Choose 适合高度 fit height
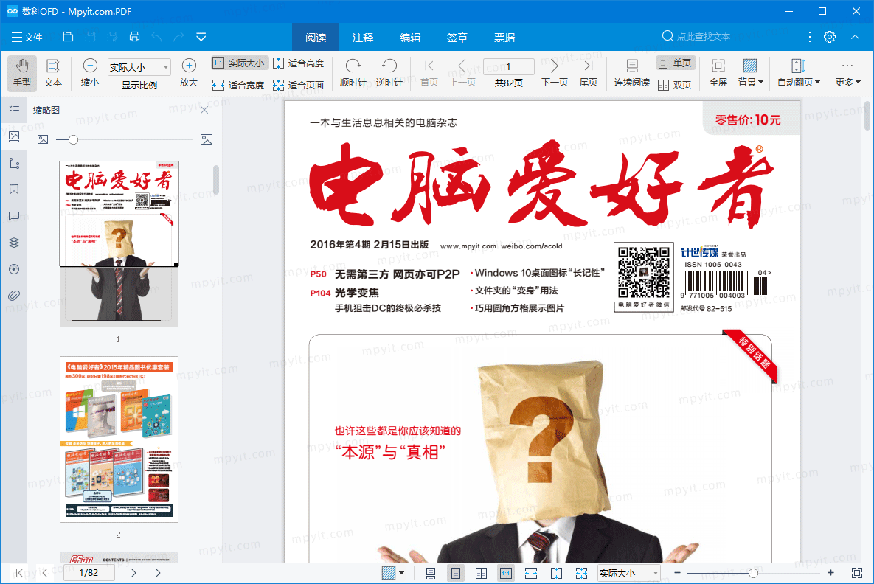874x584 pixels. click(x=298, y=63)
